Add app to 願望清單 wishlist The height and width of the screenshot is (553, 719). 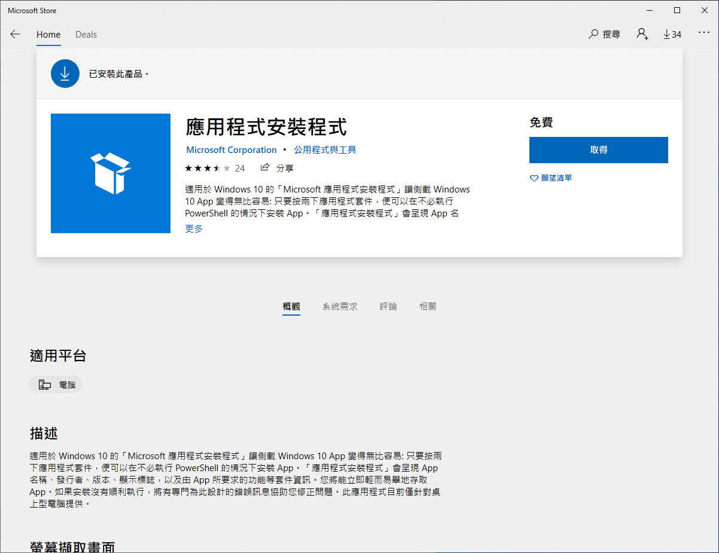[x=551, y=178]
